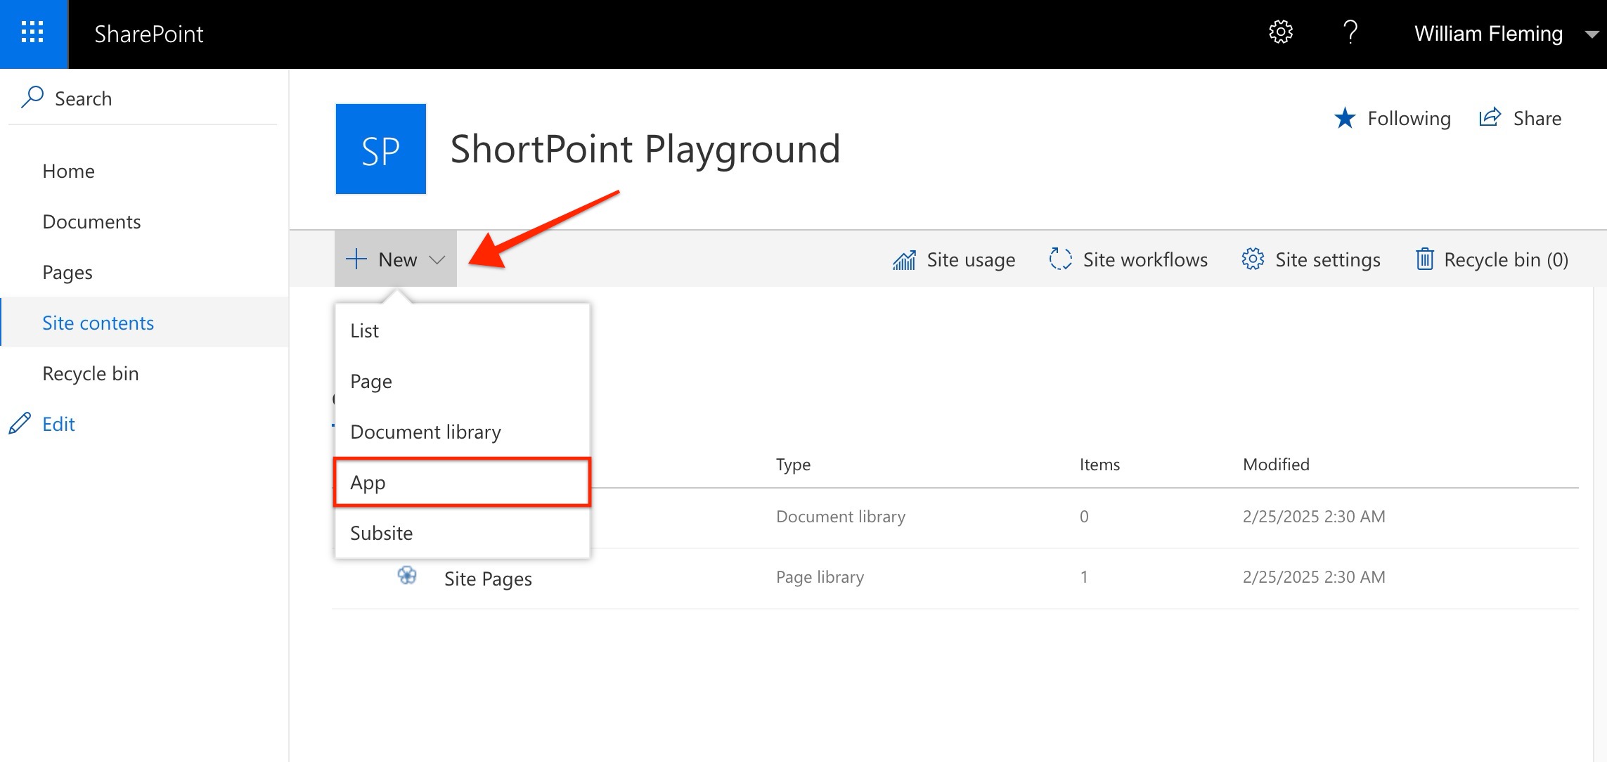Toggle the Following star
This screenshot has width=1607, height=762.
[1345, 118]
